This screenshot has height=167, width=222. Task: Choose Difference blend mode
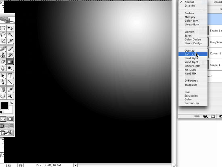[193, 81]
